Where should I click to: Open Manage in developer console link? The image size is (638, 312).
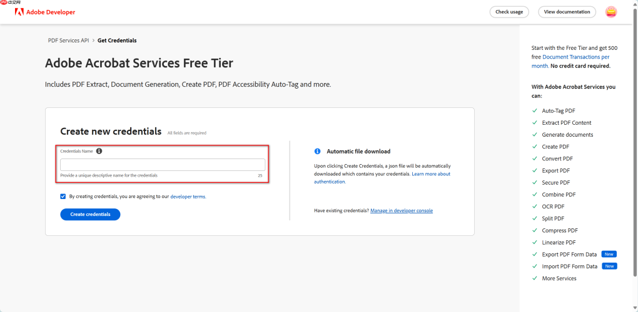[402, 210]
